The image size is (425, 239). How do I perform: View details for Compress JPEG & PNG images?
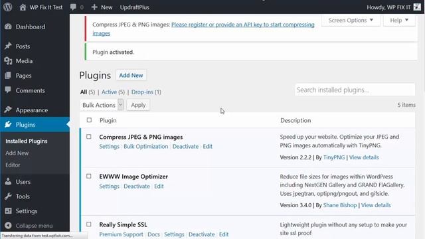coord(364,157)
